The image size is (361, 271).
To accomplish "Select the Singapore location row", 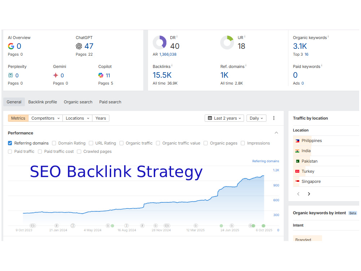I will click(326, 182).
